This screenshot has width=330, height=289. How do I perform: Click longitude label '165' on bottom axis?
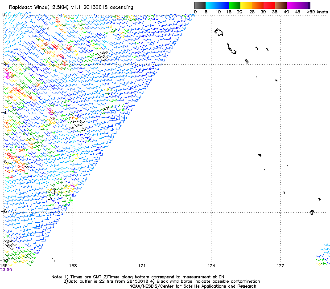pyautogui.click(x=4, y=266)
